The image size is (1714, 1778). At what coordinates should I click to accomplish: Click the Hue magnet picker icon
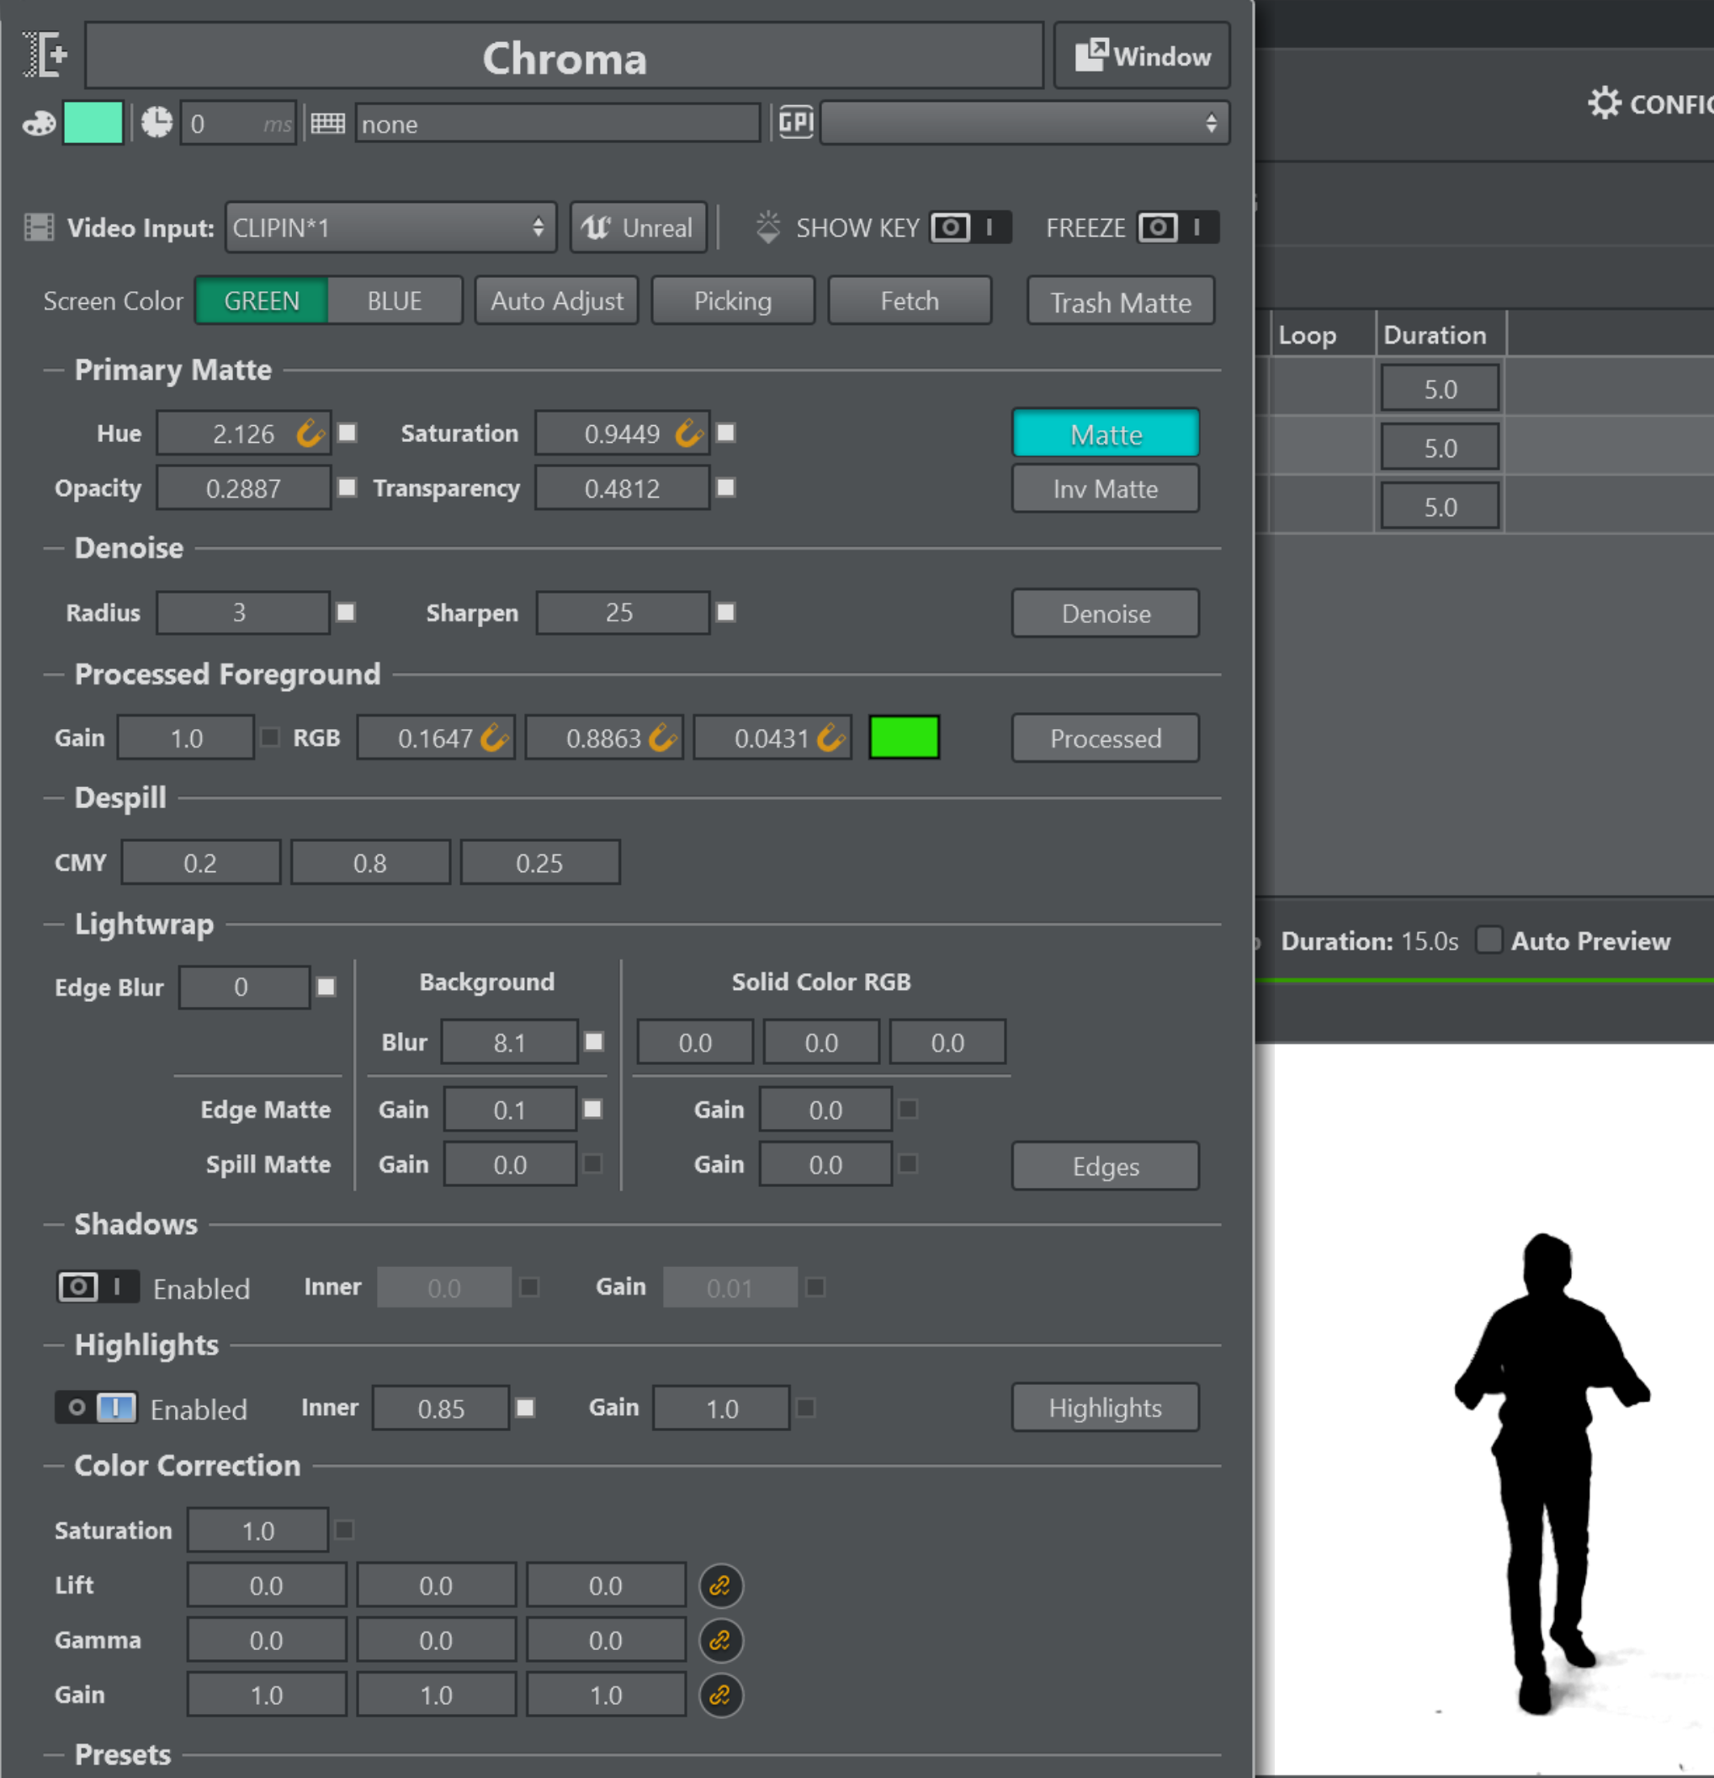point(310,434)
